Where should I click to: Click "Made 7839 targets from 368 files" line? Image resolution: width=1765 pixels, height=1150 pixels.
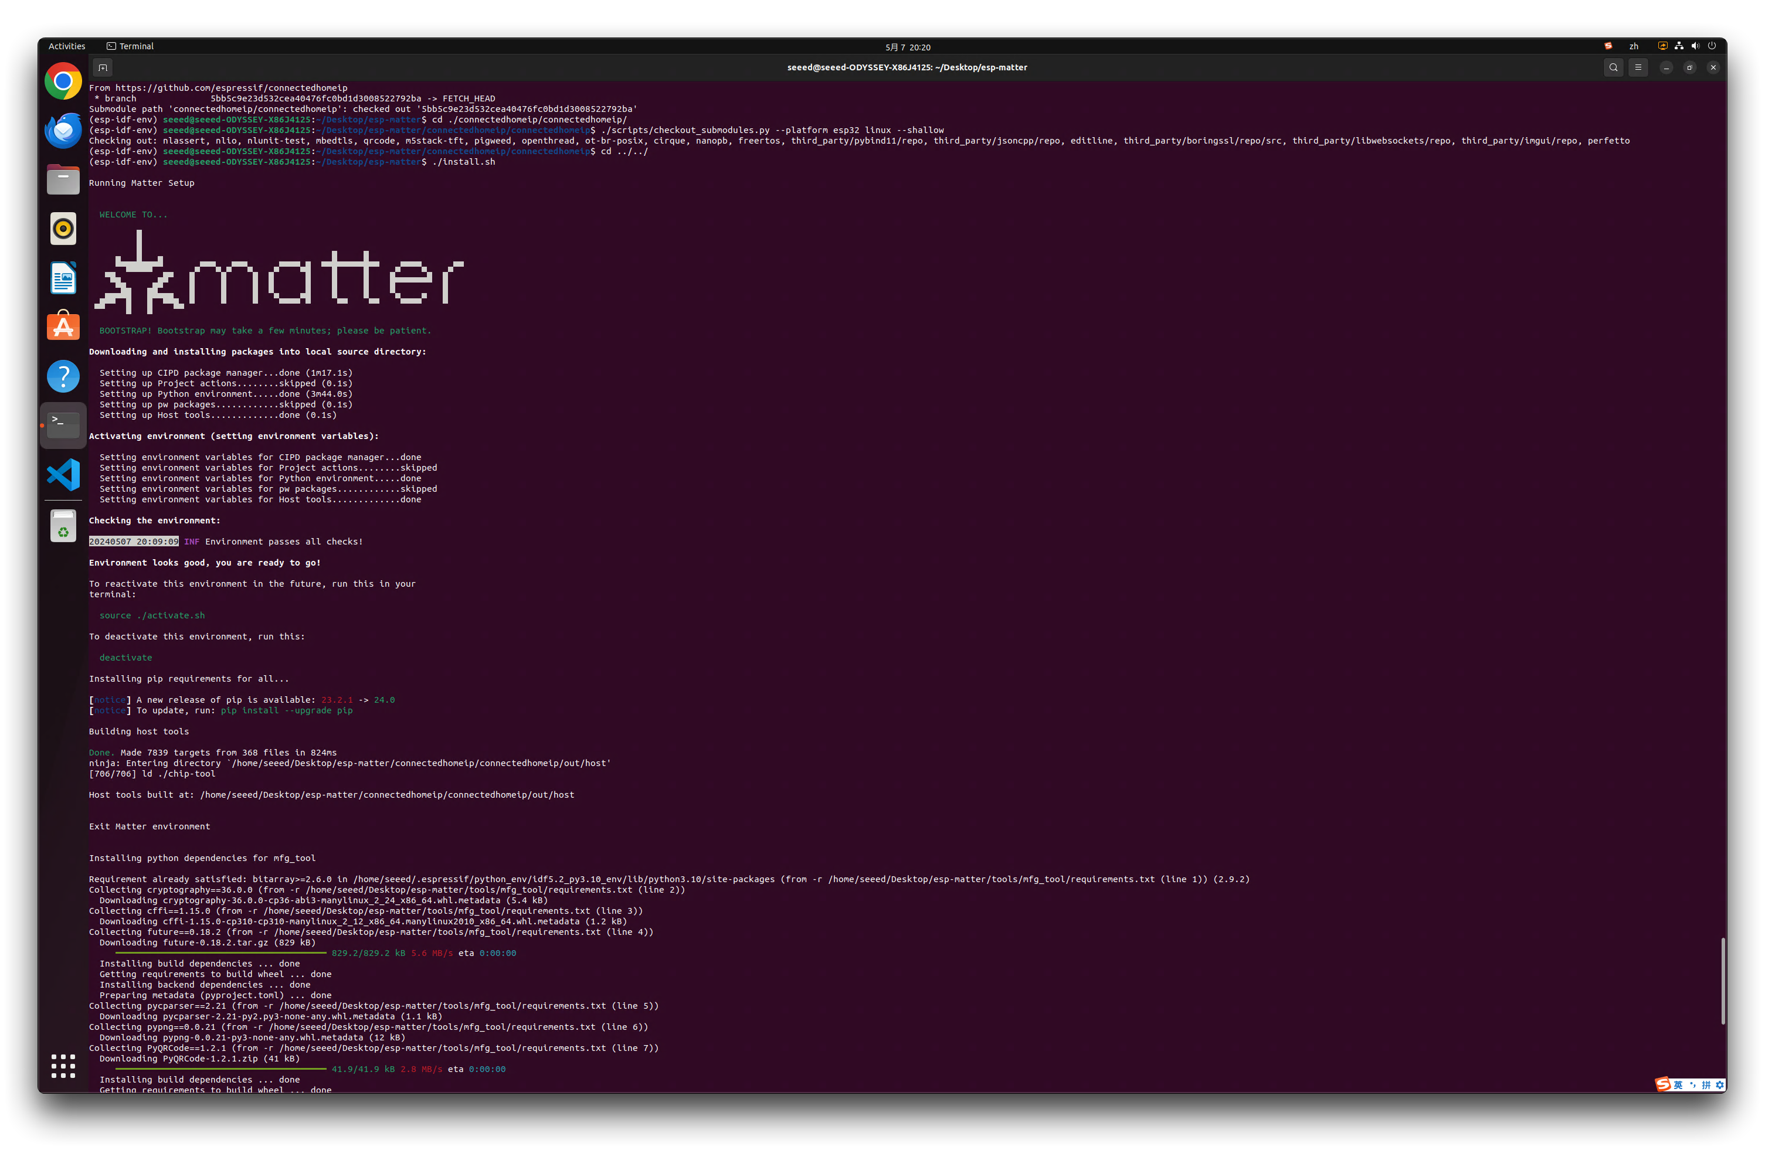click(213, 753)
